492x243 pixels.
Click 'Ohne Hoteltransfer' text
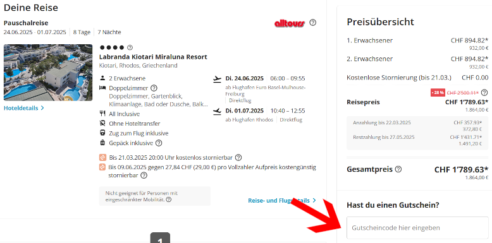pyautogui.click(x=135, y=124)
